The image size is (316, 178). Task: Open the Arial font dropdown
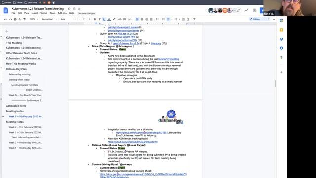coord(68,19)
